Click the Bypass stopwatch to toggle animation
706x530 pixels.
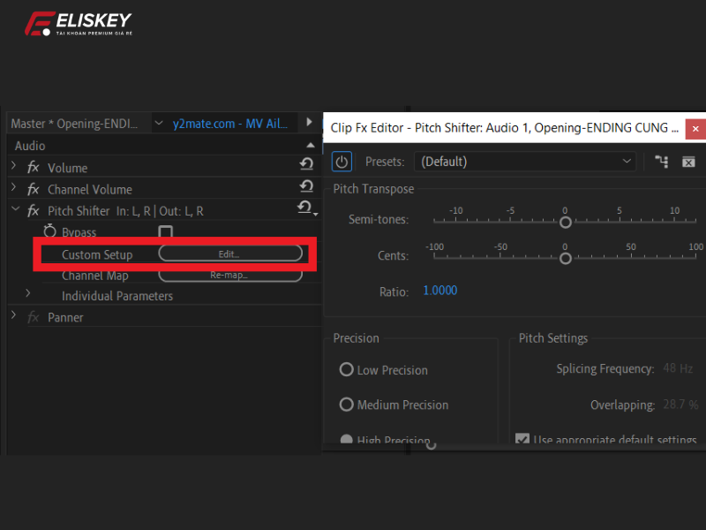tap(52, 231)
